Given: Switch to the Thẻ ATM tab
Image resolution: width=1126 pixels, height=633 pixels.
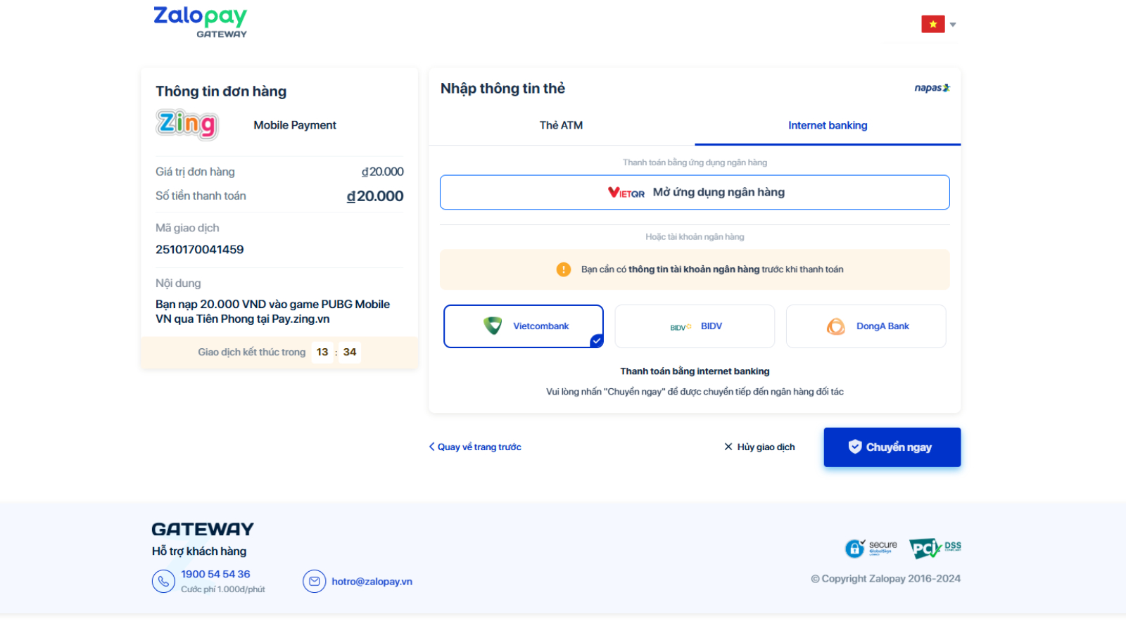Looking at the screenshot, I should 561,125.
